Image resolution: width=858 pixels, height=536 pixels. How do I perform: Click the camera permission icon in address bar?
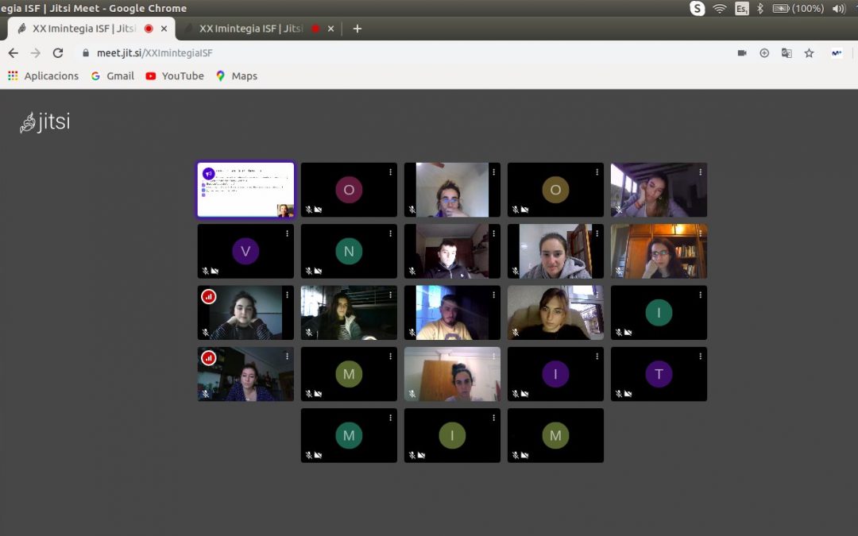point(742,53)
